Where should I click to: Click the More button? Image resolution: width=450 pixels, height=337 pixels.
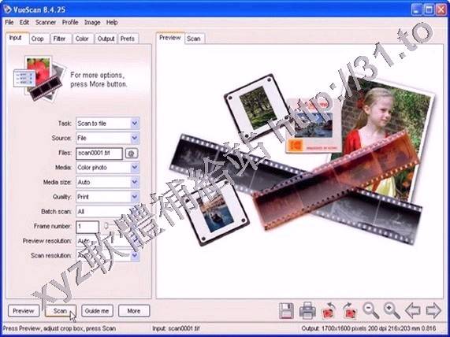click(134, 311)
